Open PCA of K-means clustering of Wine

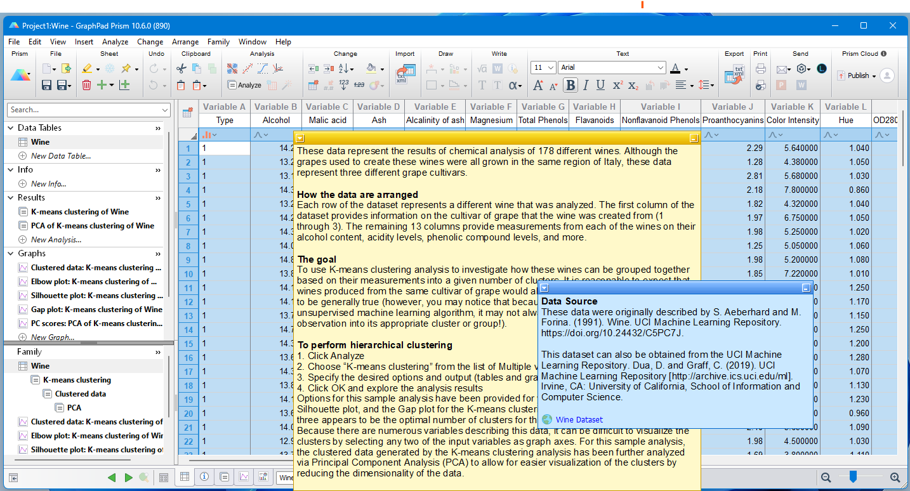coord(93,225)
